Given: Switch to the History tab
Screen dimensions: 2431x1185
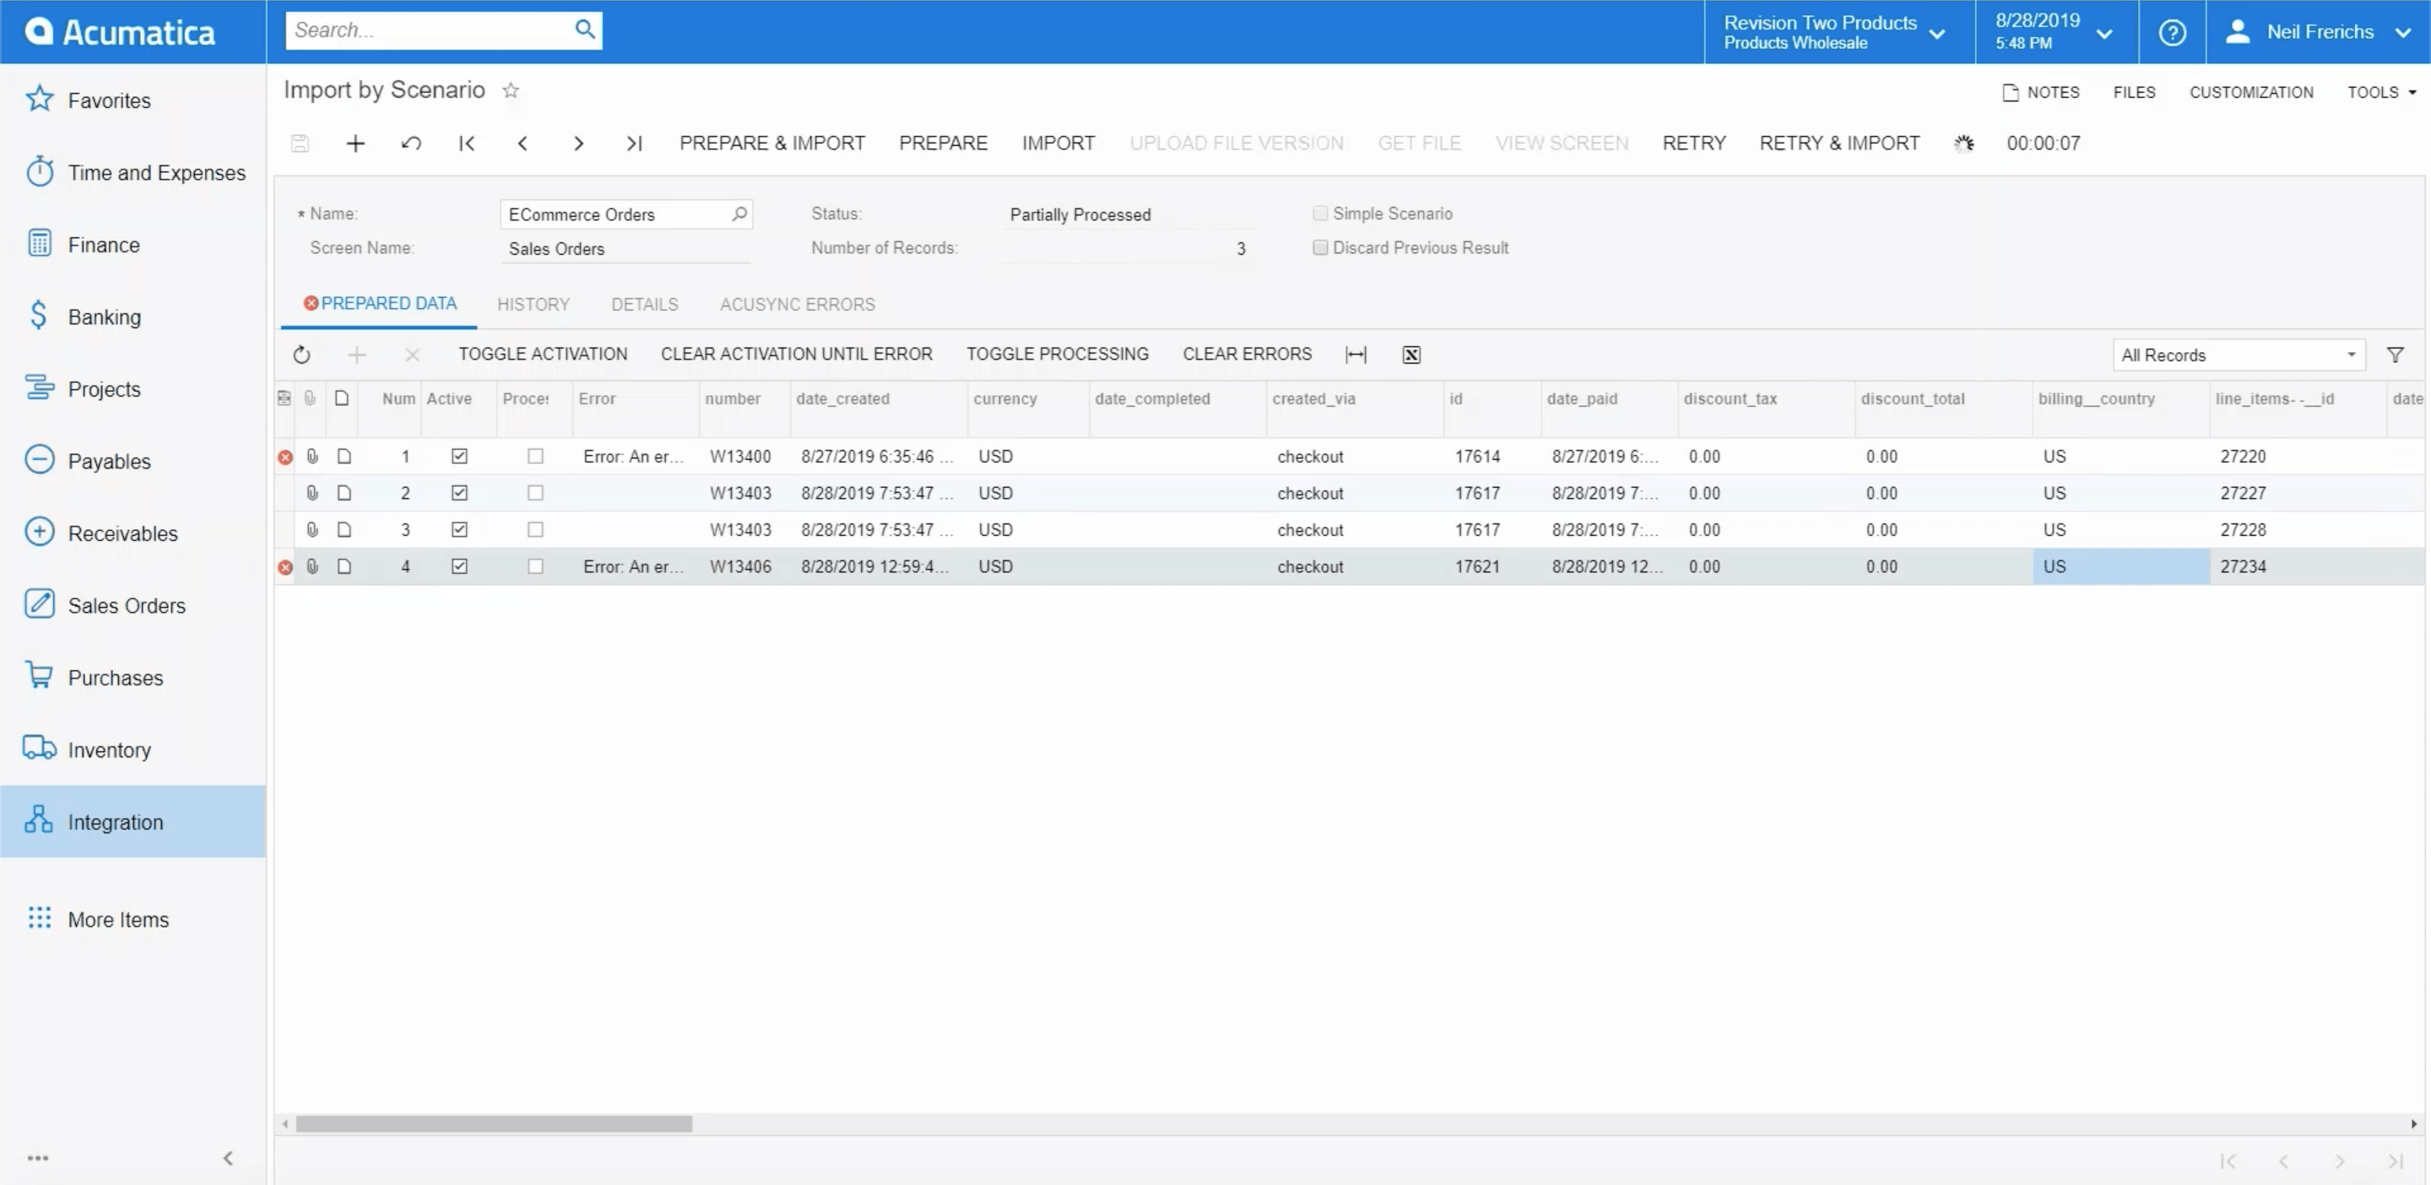Looking at the screenshot, I should click(x=533, y=304).
